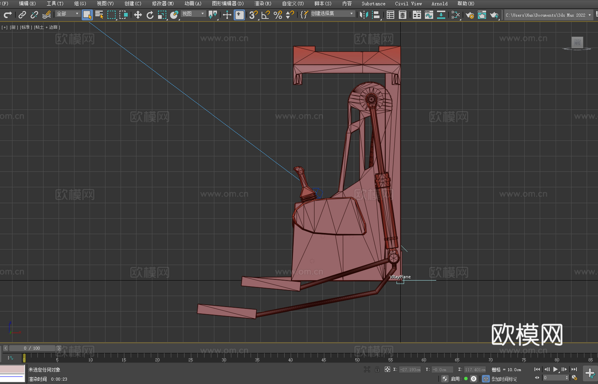The width and height of the screenshot is (598, 384).
Task: Click Previous Frame playback button
Action: tap(547, 369)
